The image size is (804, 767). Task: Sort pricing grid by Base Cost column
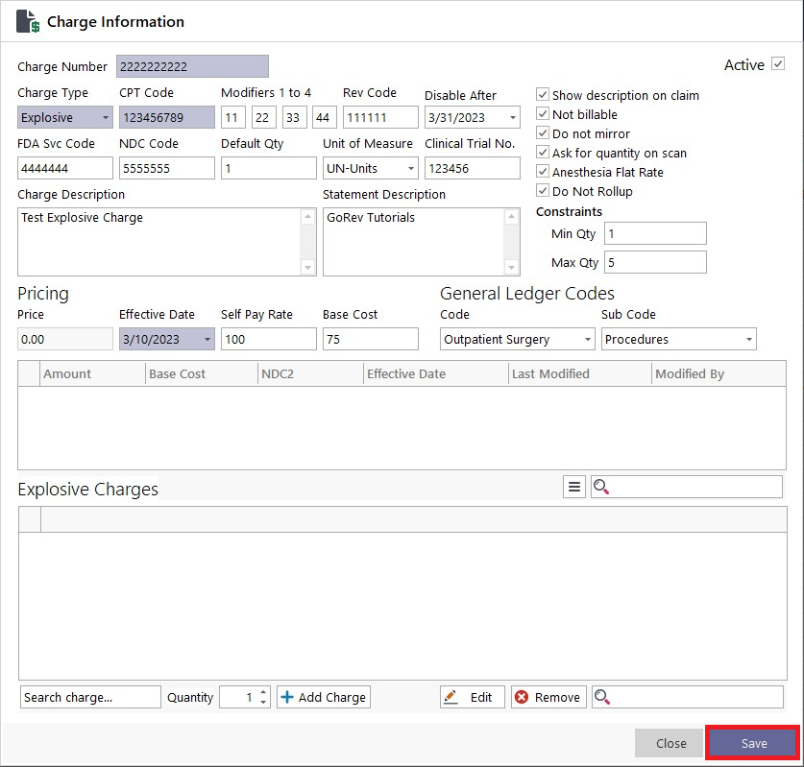[x=202, y=373]
